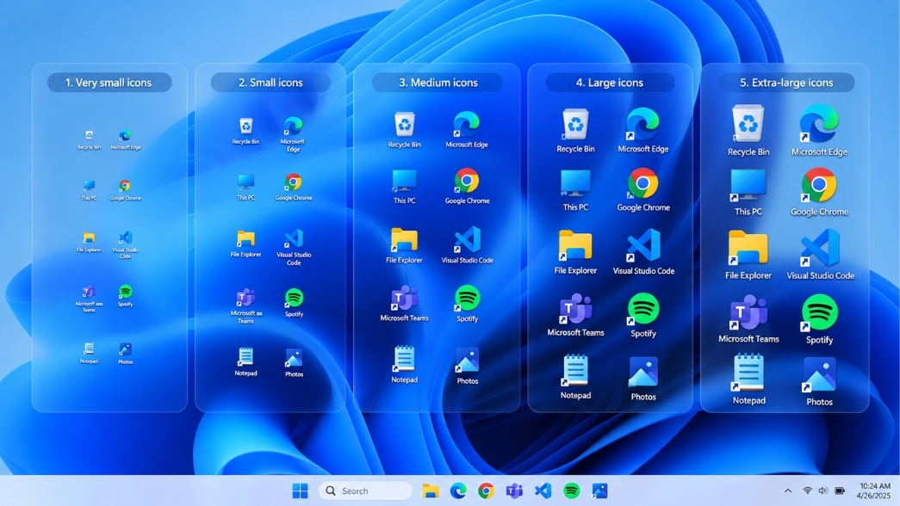
Task: Select Notepad in the Very small icons panel
Action: click(x=89, y=353)
